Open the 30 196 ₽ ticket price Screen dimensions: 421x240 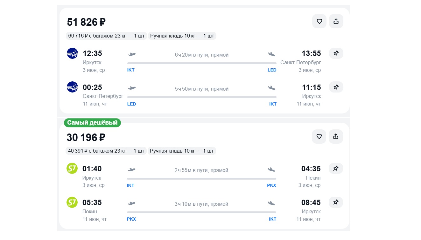pyautogui.click(x=86, y=137)
